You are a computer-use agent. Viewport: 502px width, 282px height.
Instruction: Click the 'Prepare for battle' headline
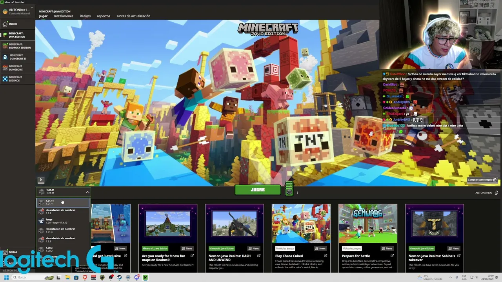pos(356,256)
